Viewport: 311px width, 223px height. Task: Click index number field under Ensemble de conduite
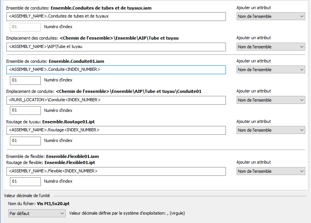[25, 80]
